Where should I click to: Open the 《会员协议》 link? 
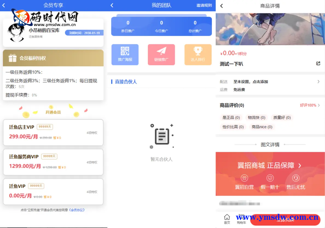click(x=77, y=210)
